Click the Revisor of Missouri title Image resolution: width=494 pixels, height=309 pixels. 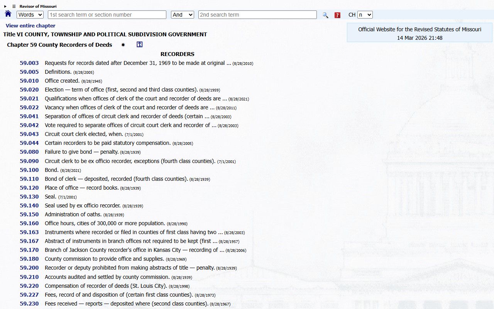click(x=38, y=7)
